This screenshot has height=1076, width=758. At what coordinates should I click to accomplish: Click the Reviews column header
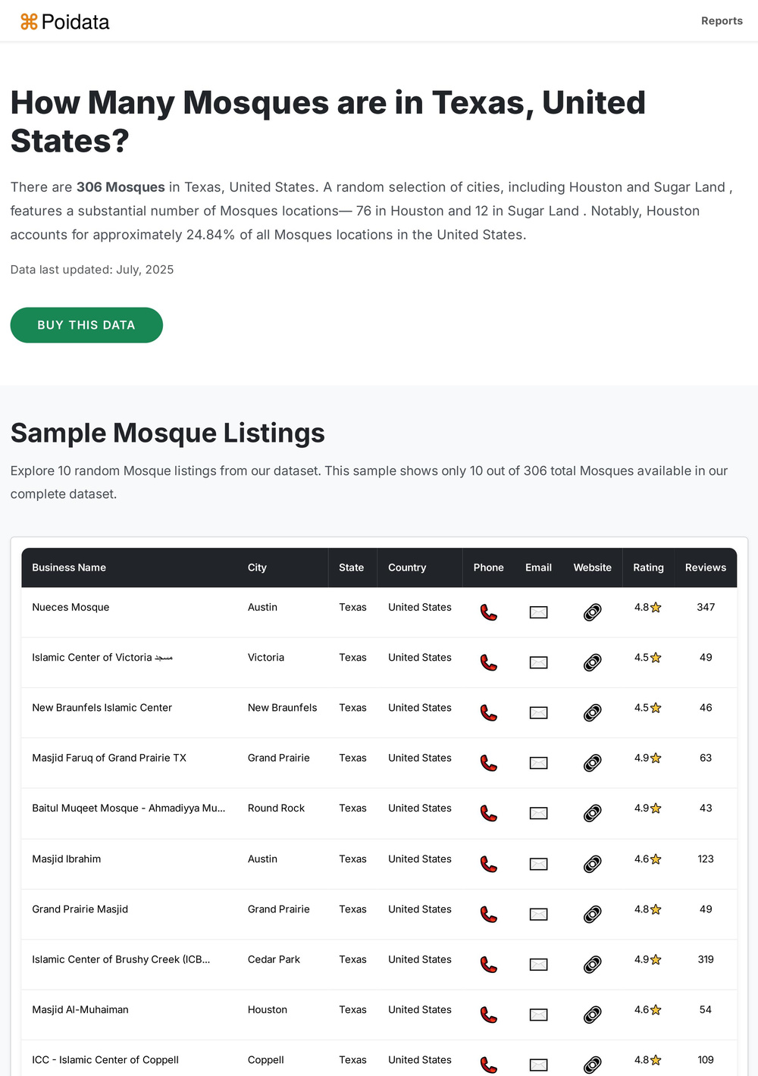[x=706, y=568]
